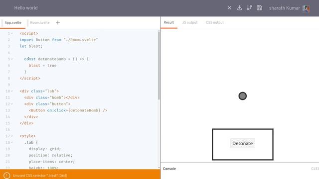Click the Console panel header

[169, 169]
